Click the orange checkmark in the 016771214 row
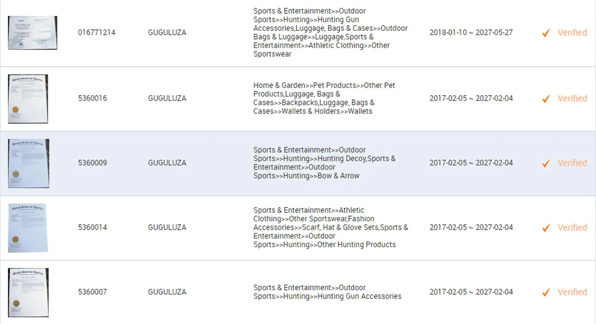 click(546, 33)
